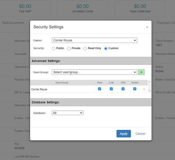Close the Security Settings dialog

(147, 27)
